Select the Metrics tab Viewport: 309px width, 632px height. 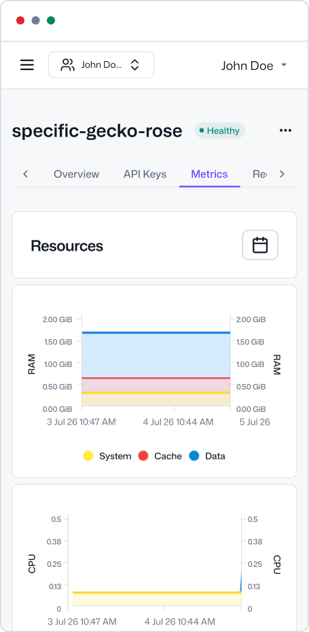[209, 174]
